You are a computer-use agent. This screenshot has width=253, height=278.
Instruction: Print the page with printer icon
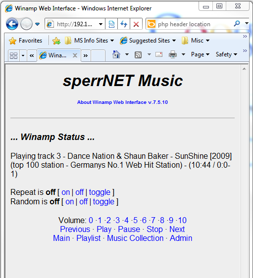(x=173, y=54)
